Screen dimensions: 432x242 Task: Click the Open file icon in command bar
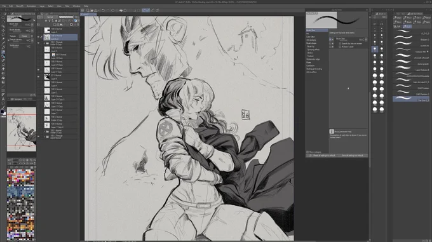pyautogui.click(x=91, y=10)
